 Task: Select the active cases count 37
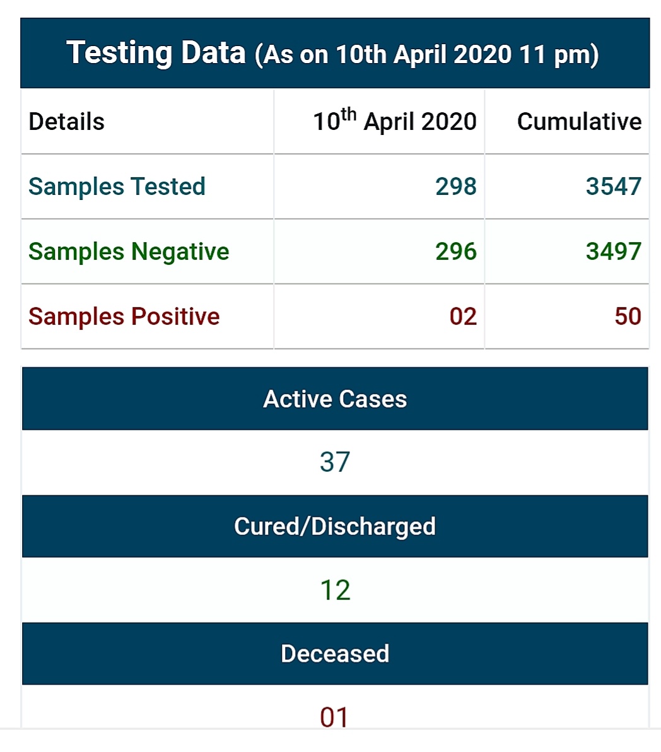click(x=334, y=462)
